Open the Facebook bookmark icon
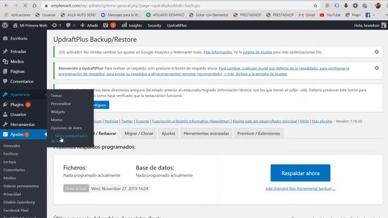Image resolution: width=388 pixels, height=218 pixels. coord(368,15)
